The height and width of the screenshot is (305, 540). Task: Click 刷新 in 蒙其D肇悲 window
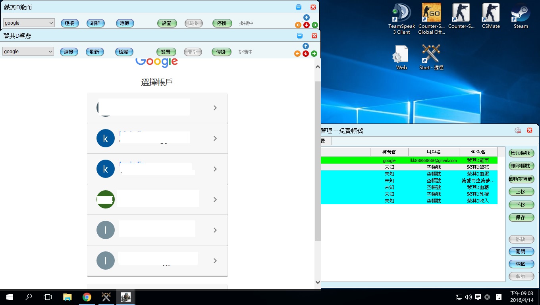point(94,52)
